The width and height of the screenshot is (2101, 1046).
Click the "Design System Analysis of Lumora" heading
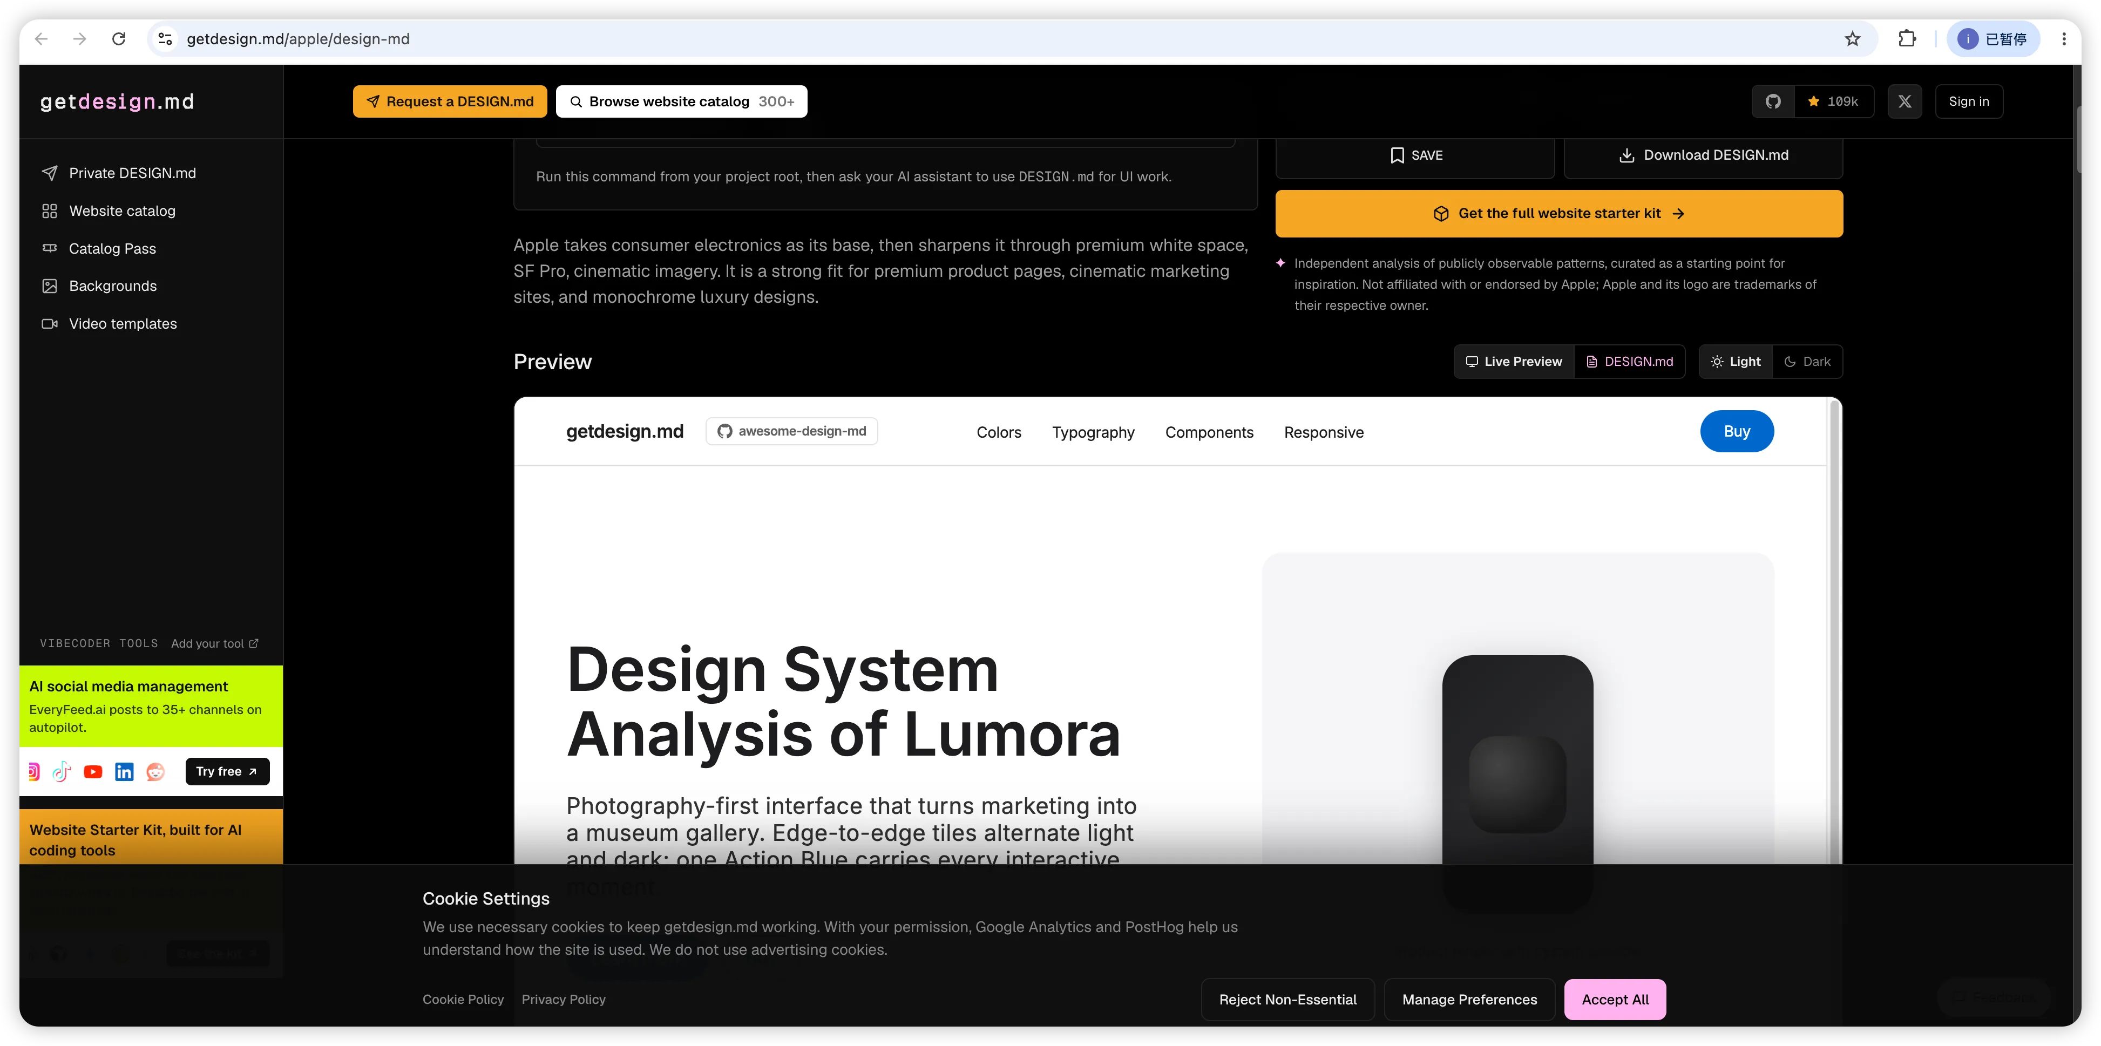(x=843, y=702)
